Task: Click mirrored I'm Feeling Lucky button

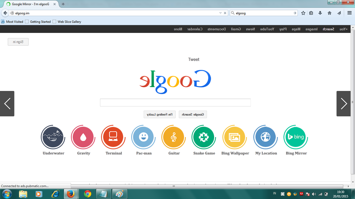Action: pyautogui.click(x=159, y=114)
